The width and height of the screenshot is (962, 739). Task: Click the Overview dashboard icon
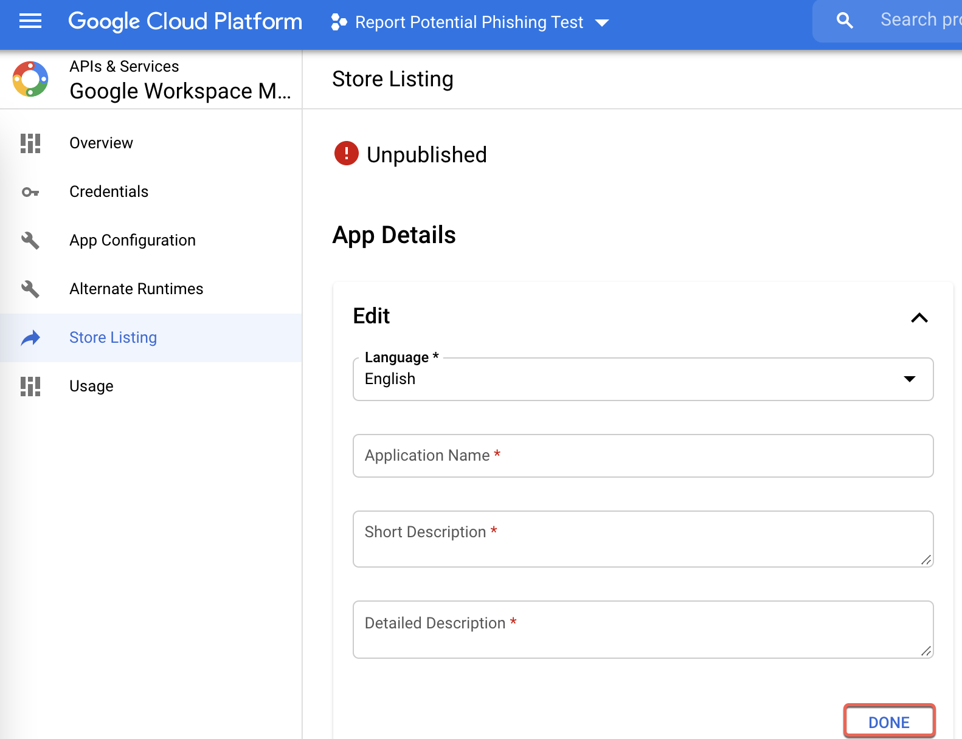click(x=30, y=143)
